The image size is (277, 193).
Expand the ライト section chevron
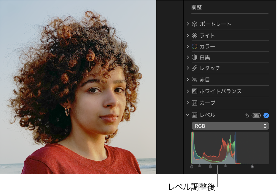tap(188, 36)
